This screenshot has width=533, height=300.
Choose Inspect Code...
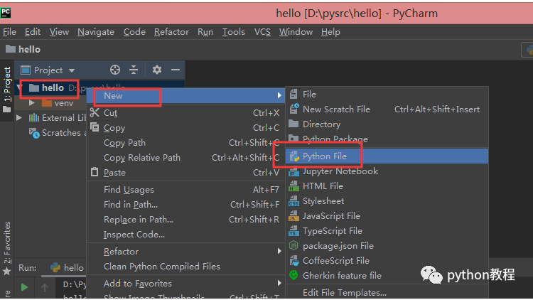pos(185,235)
